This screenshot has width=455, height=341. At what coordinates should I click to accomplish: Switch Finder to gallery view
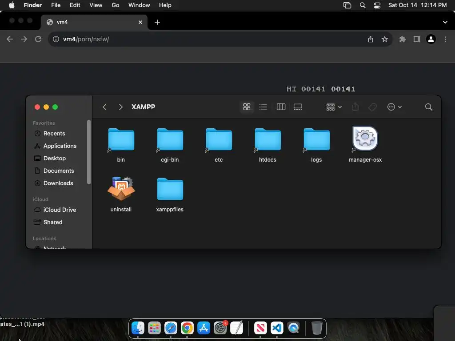(x=298, y=107)
